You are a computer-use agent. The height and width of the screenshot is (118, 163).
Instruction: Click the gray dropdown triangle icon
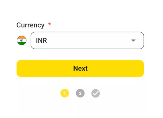point(133,40)
